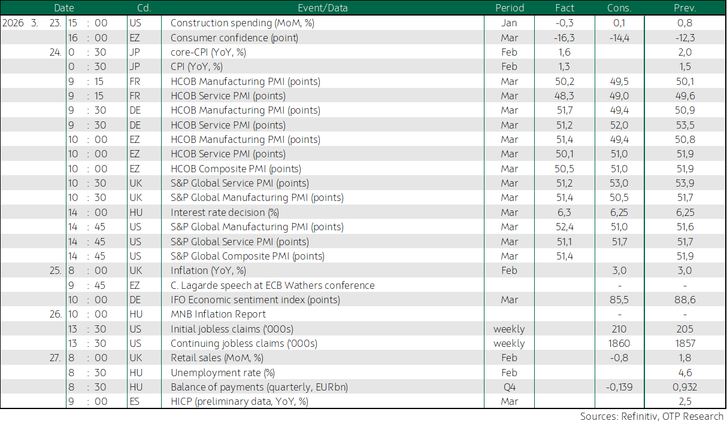Select the Continuing jobless claims row

[363, 343]
